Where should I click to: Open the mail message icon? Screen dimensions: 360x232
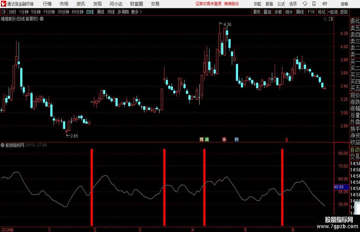pos(325,4)
